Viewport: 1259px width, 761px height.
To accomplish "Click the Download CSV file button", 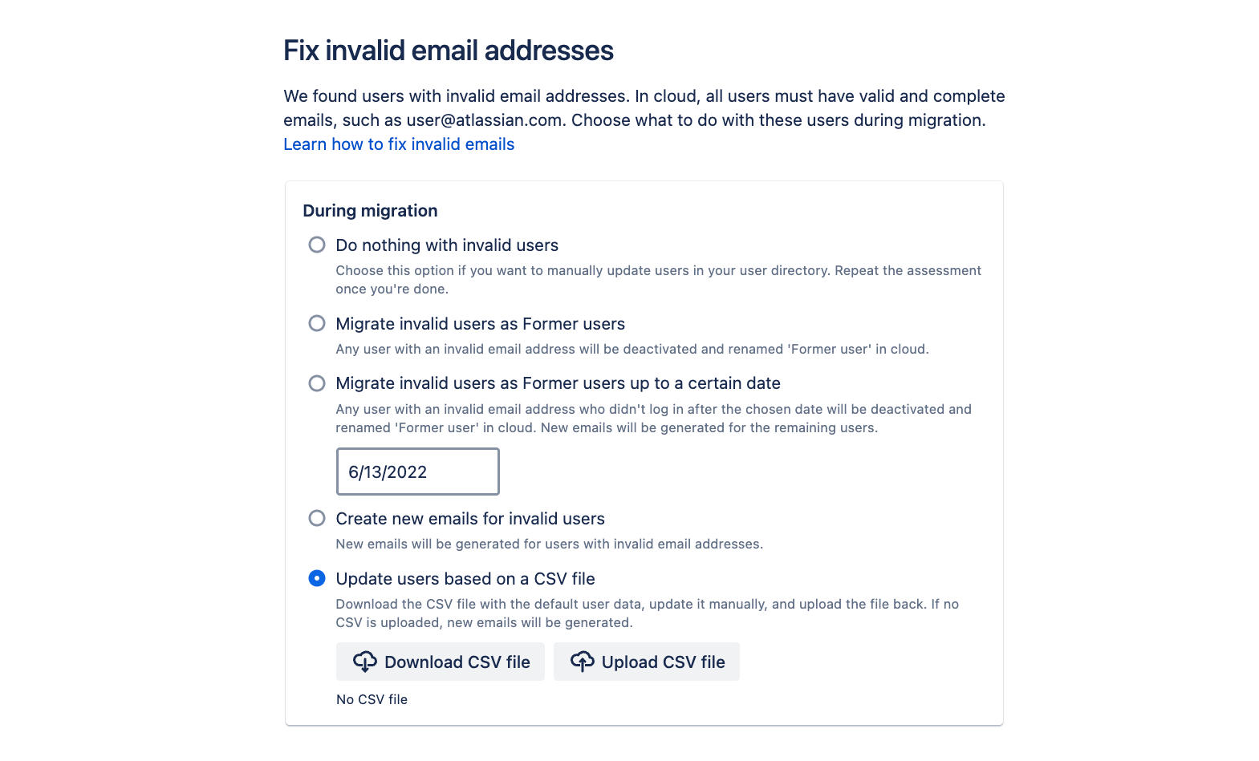I will pyautogui.click(x=440, y=662).
